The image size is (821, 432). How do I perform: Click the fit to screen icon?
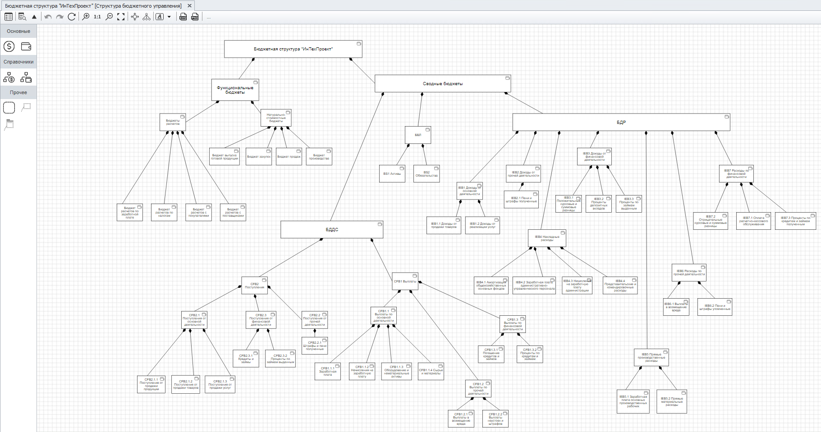pos(121,17)
